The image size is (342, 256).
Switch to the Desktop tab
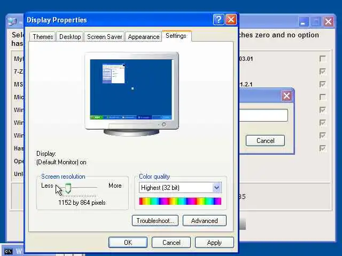[70, 37]
